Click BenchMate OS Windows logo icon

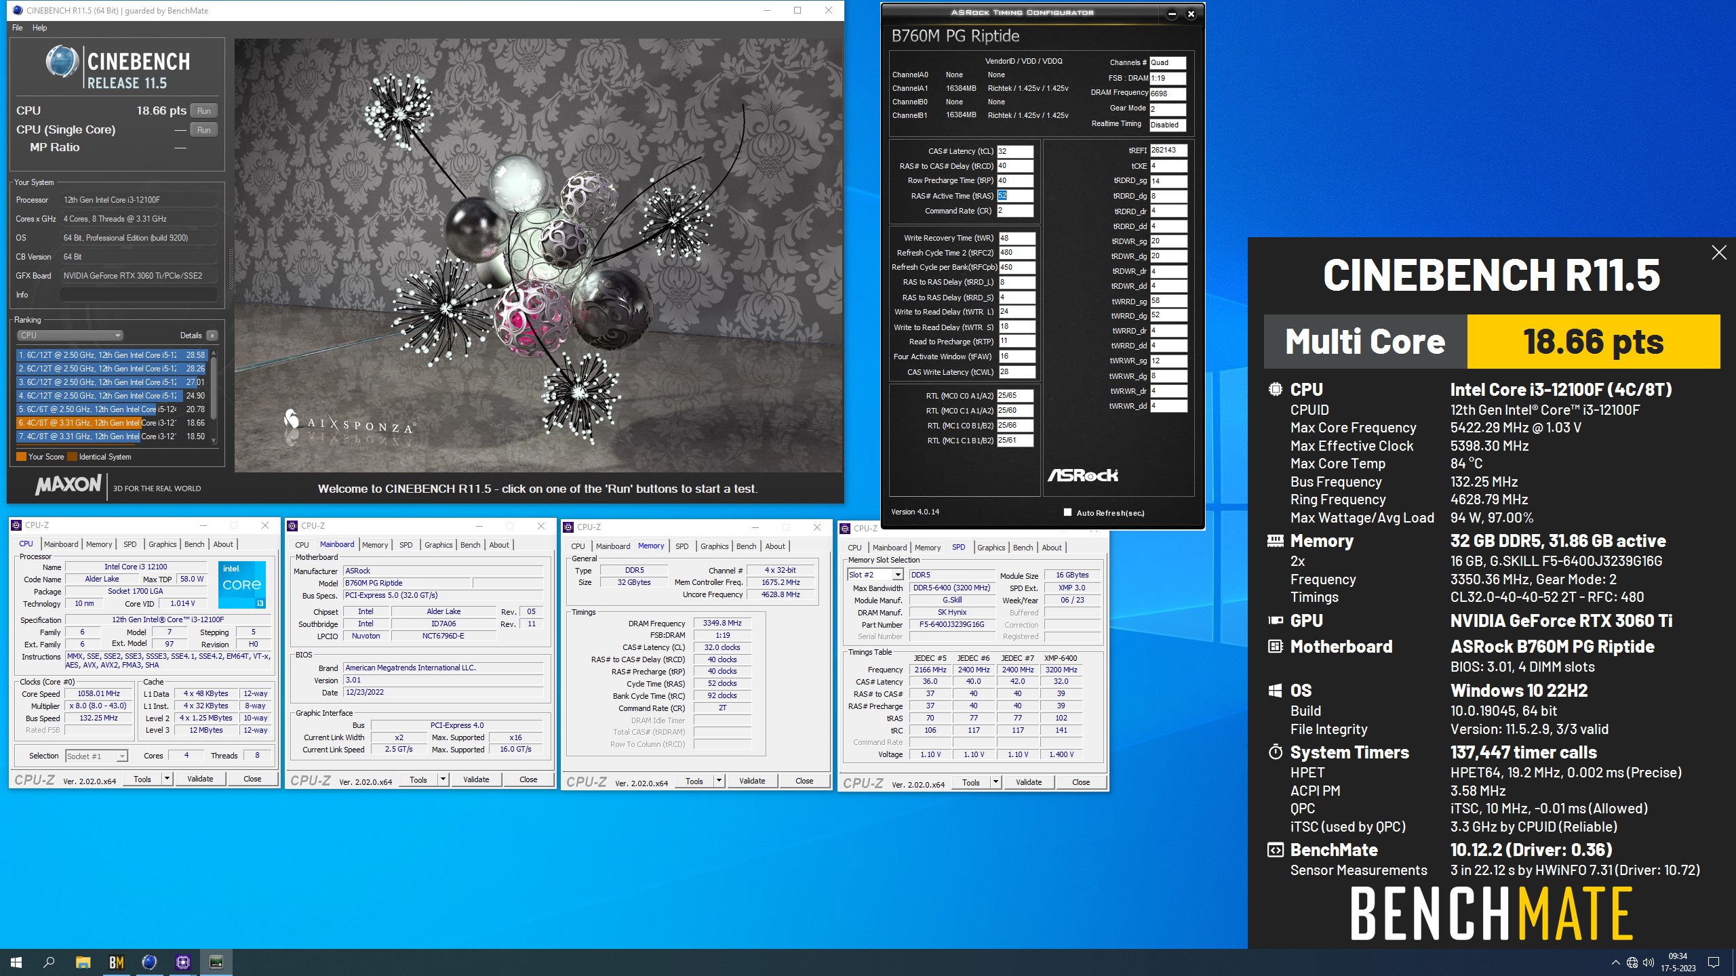click(1275, 691)
